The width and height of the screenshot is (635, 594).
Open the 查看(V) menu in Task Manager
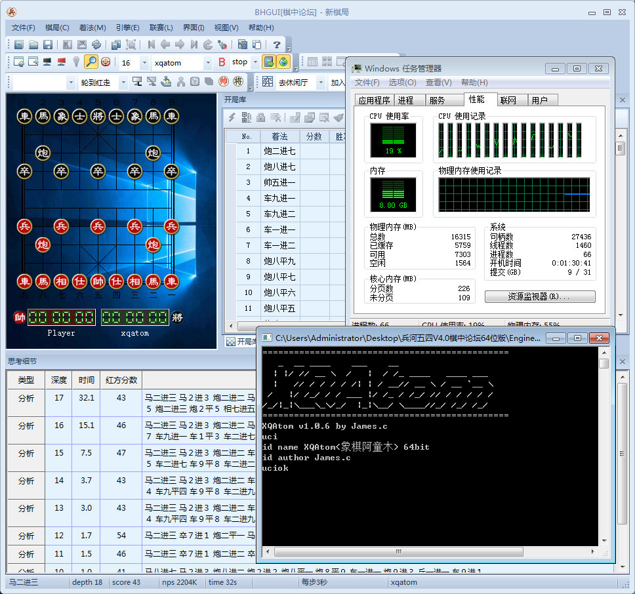pos(439,83)
